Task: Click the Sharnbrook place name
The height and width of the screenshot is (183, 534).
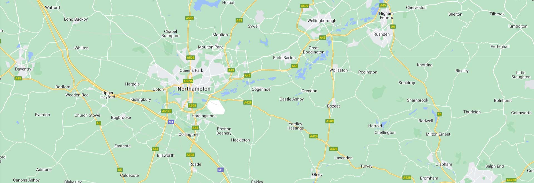Action: click(x=417, y=100)
